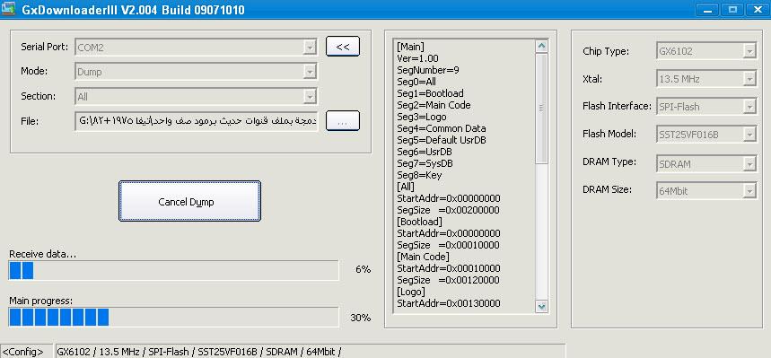The width and height of the screenshot is (771, 358).
Task: Click the collapse "<<" button
Action: tap(343, 47)
